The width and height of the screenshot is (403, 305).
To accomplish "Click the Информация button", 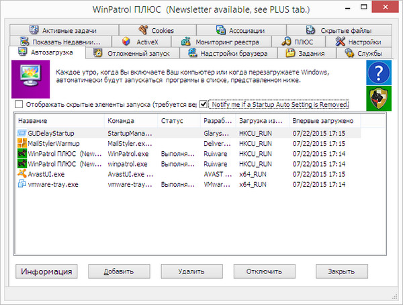I will pyautogui.click(x=46, y=271).
